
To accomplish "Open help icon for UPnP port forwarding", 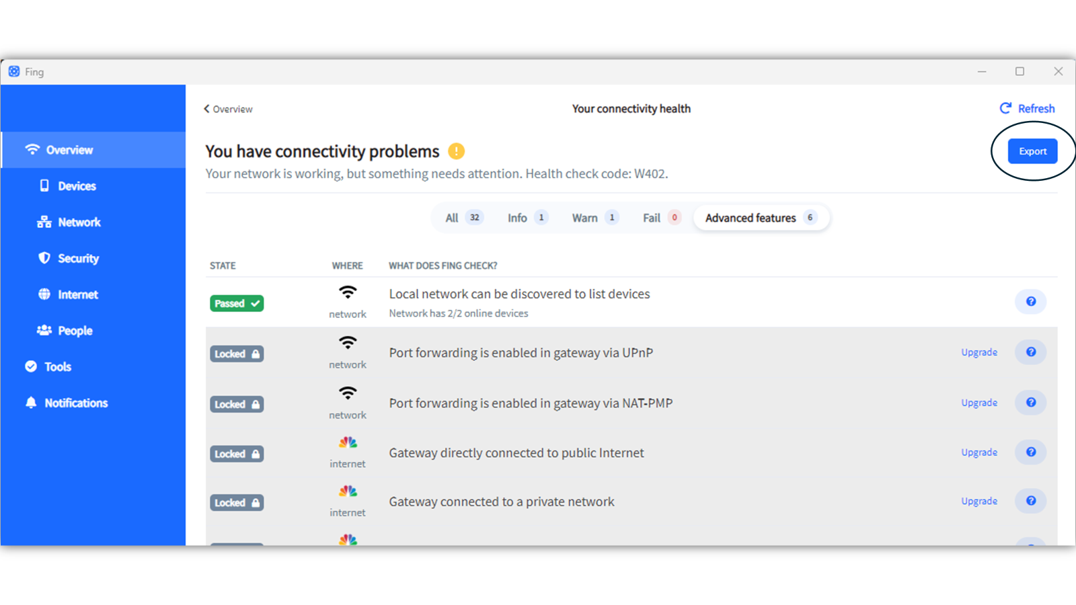I will tap(1030, 352).
